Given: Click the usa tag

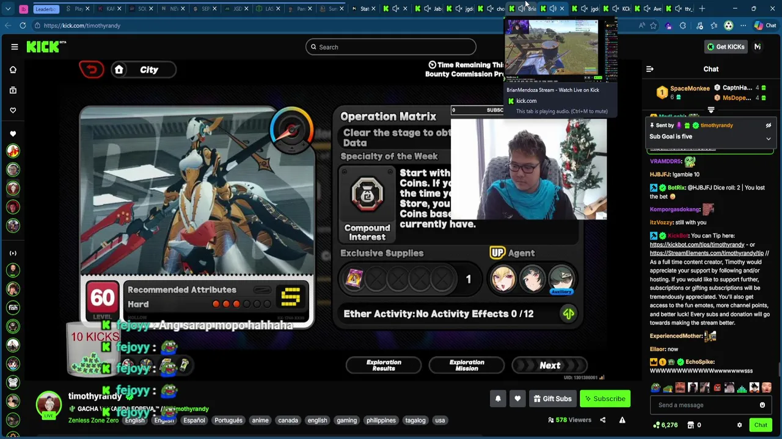Looking at the screenshot, I should tap(440, 420).
